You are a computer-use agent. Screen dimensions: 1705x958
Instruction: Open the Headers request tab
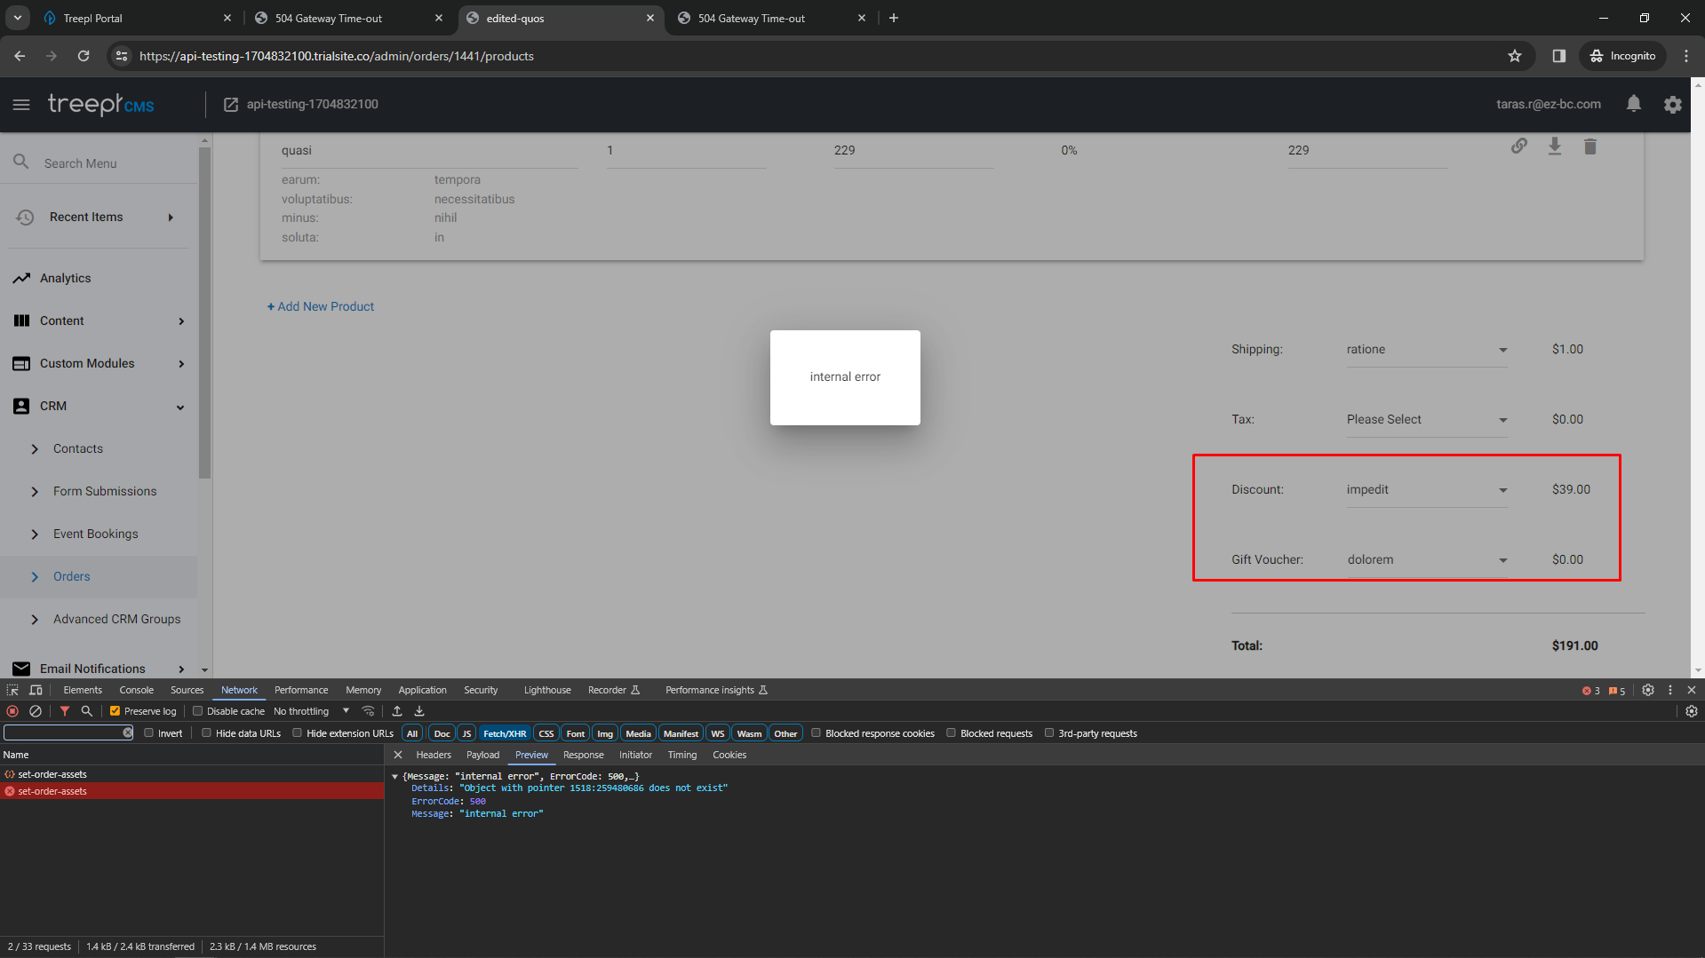(434, 755)
